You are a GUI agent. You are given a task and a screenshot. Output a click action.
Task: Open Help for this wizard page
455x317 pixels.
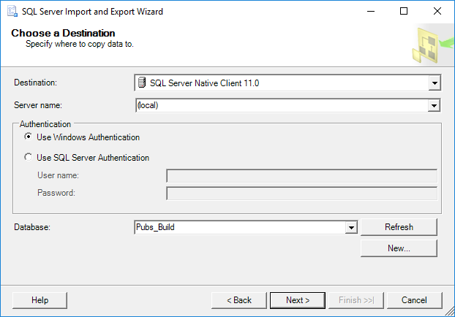40,300
